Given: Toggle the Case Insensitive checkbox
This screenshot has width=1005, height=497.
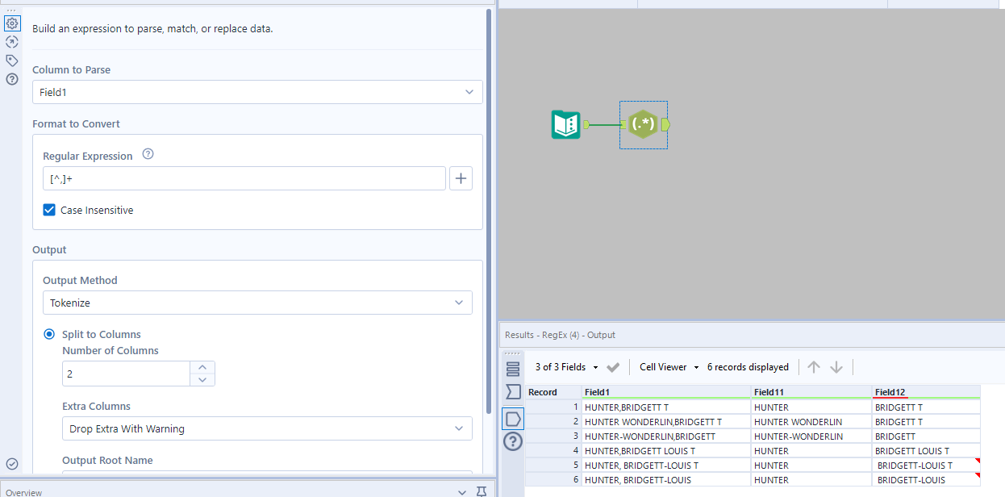Looking at the screenshot, I should (49, 208).
